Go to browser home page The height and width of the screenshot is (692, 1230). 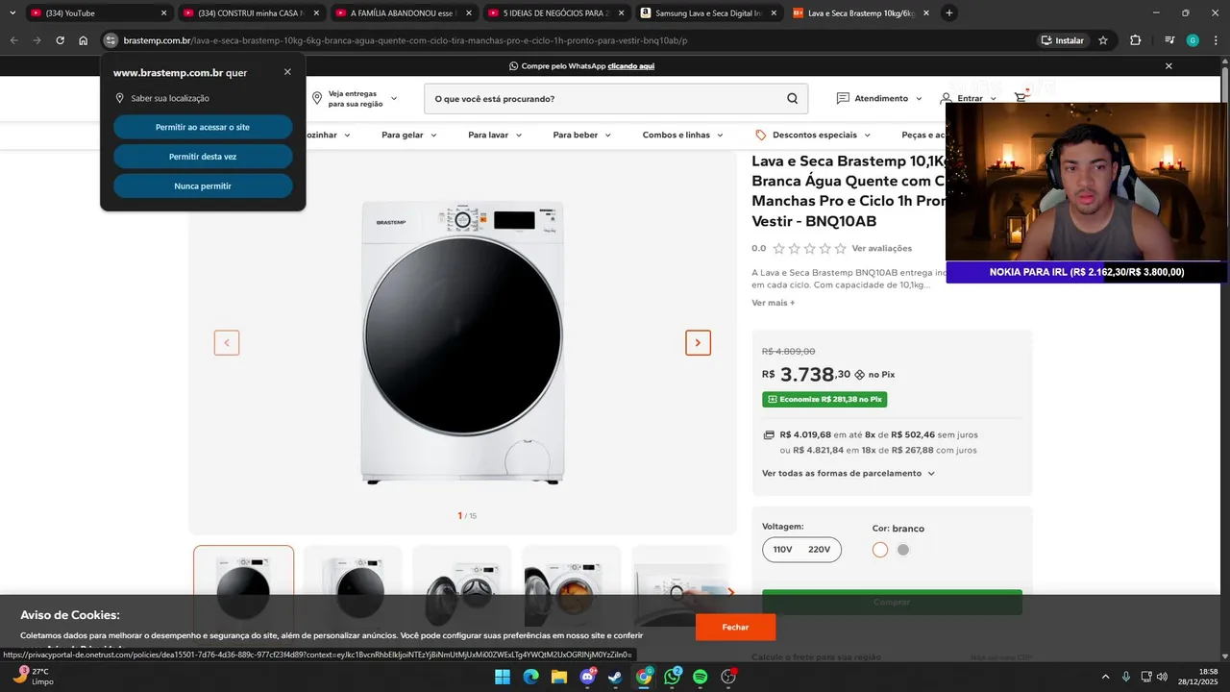pyautogui.click(x=84, y=40)
